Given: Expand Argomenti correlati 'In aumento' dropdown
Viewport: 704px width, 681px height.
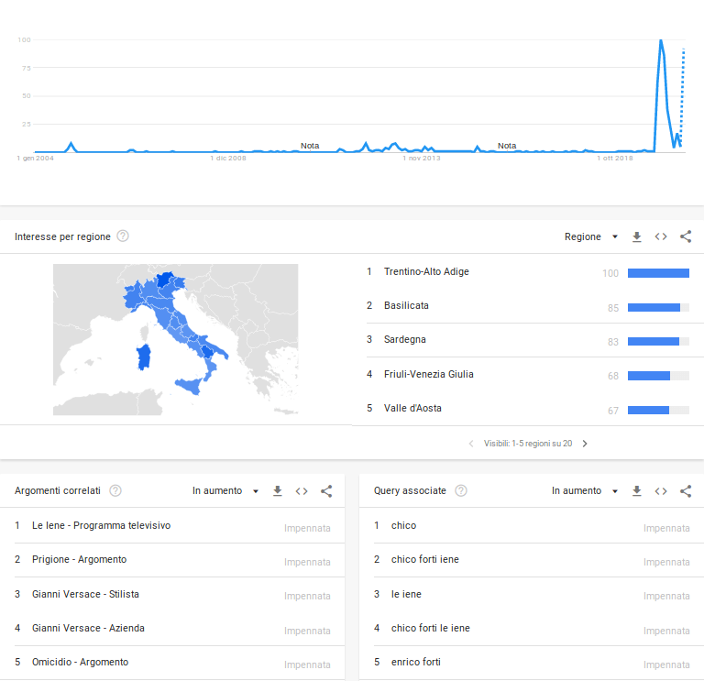Looking at the screenshot, I should [x=225, y=491].
